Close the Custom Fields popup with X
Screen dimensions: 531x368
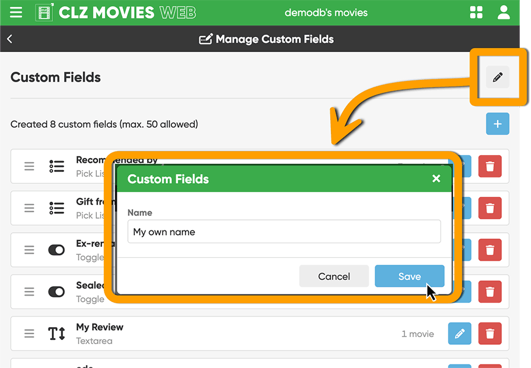tap(436, 178)
